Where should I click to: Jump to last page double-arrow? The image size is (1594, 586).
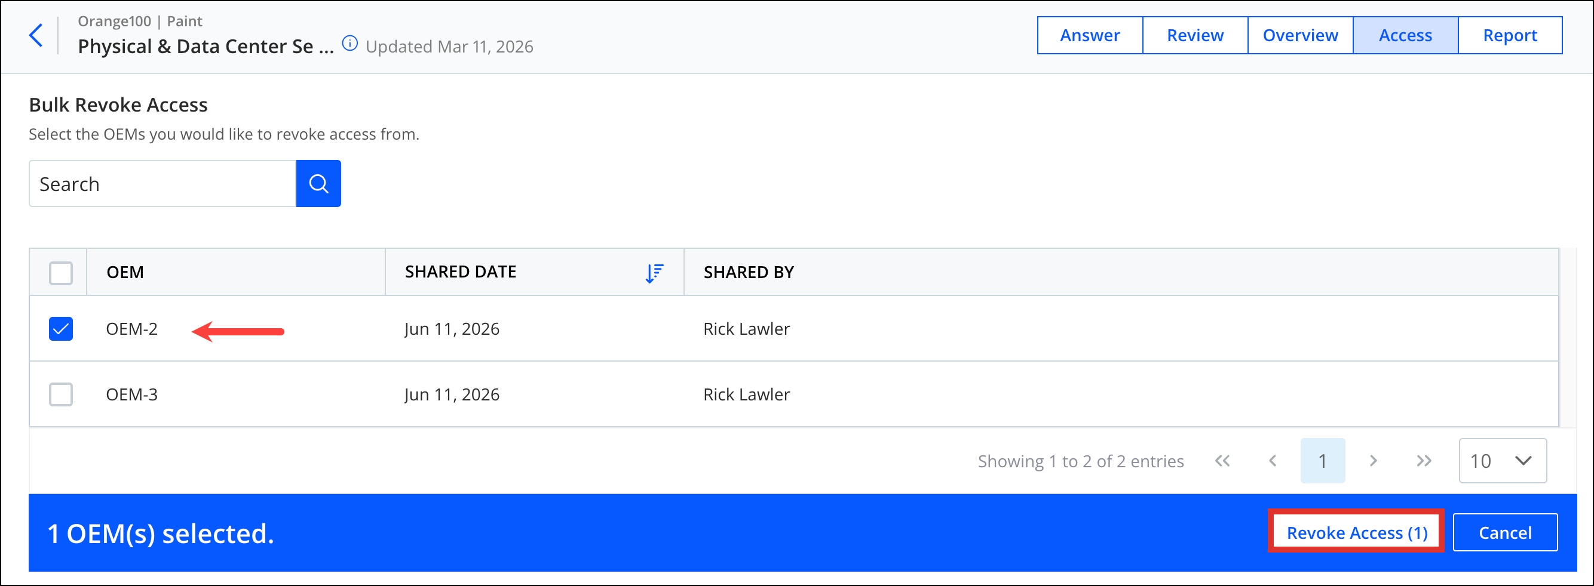[1424, 461]
